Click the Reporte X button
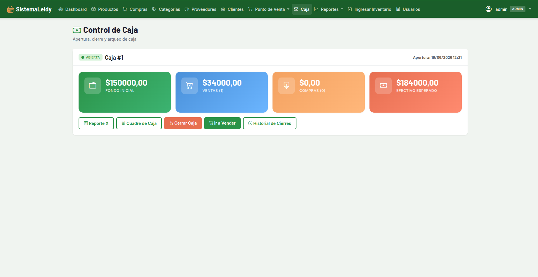 pyautogui.click(x=96, y=123)
